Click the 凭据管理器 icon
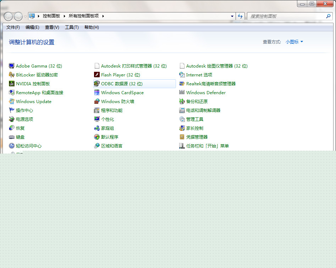This screenshot has height=268, width=336. (182, 137)
